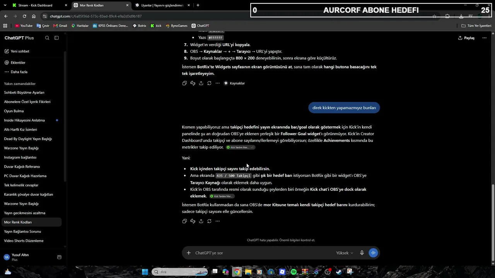The image size is (495, 278).
Task: Click the plus attach button in the composer
Action: click(189, 253)
